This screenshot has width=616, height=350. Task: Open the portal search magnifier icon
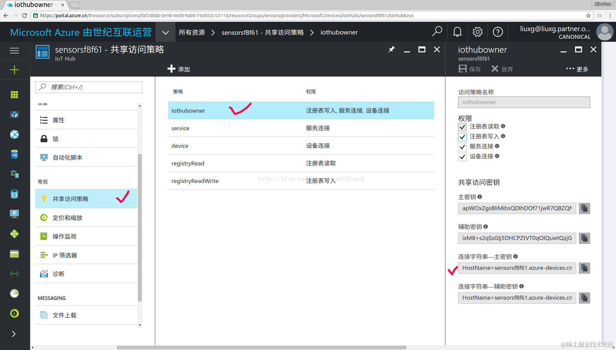click(x=437, y=32)
